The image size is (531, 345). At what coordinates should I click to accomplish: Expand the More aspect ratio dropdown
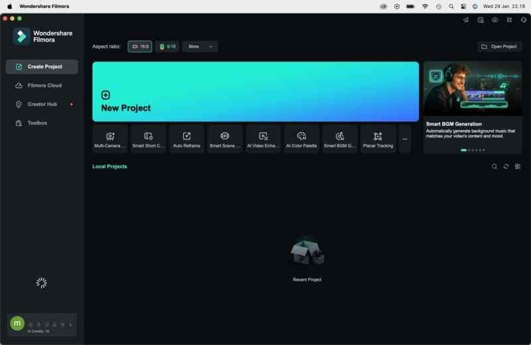pyautogui.click(x=200, y=46)
